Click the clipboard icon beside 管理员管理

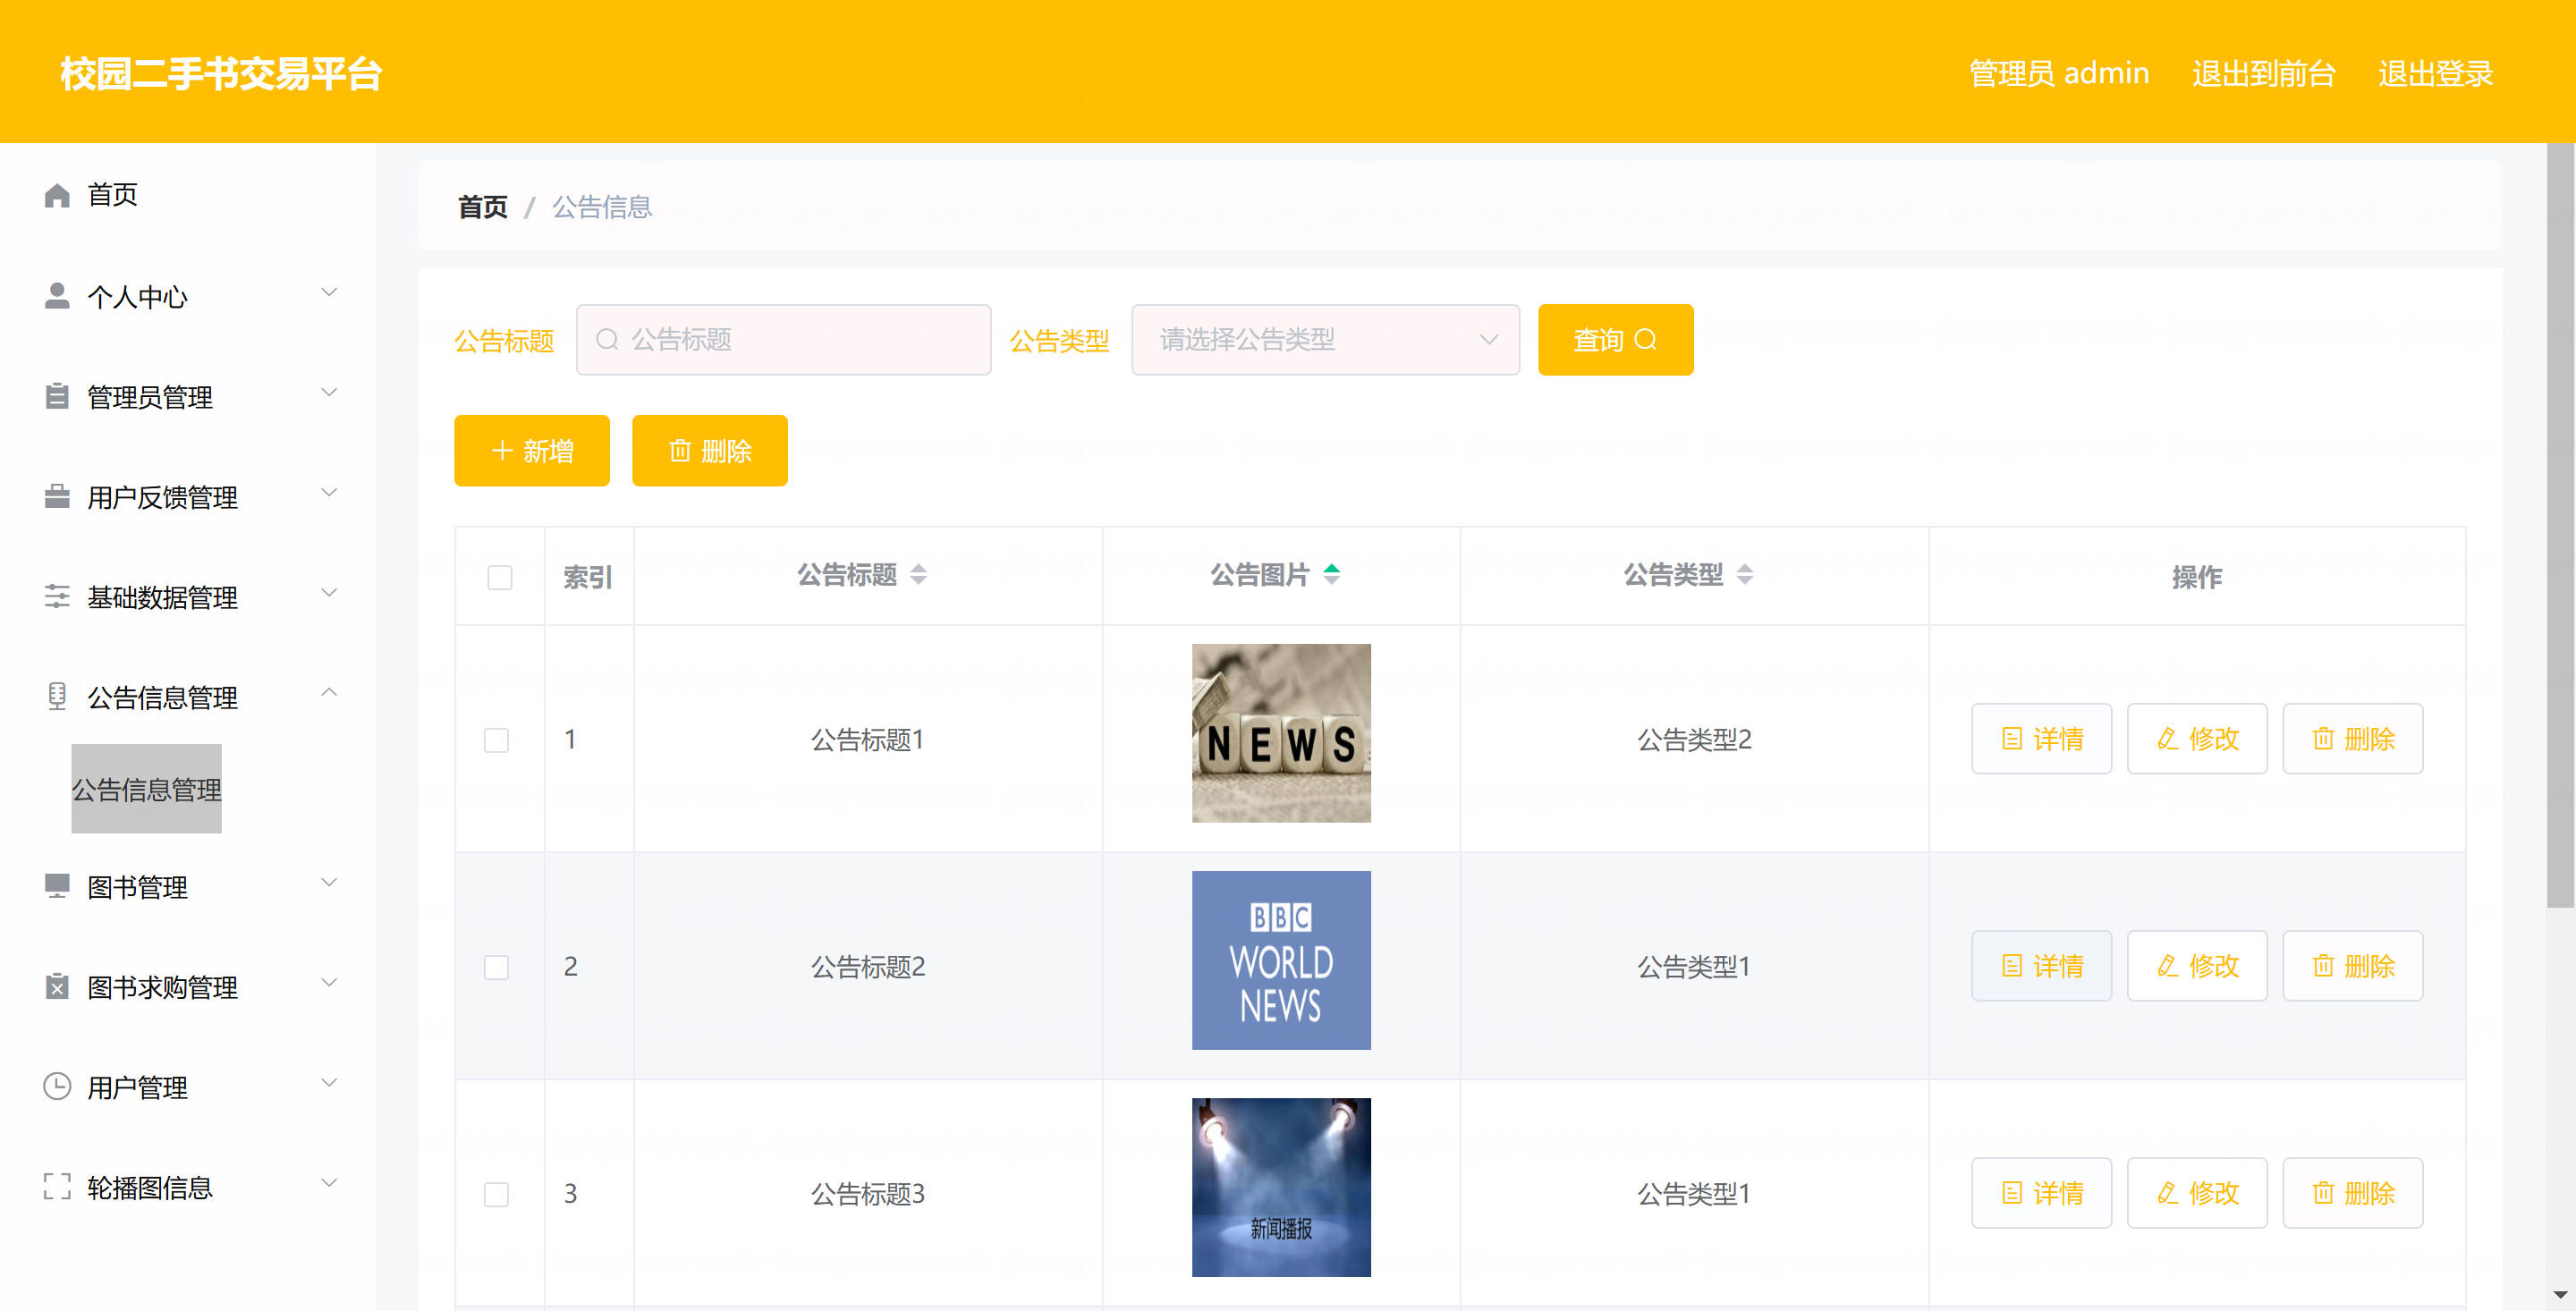click(x=57, y=396)
